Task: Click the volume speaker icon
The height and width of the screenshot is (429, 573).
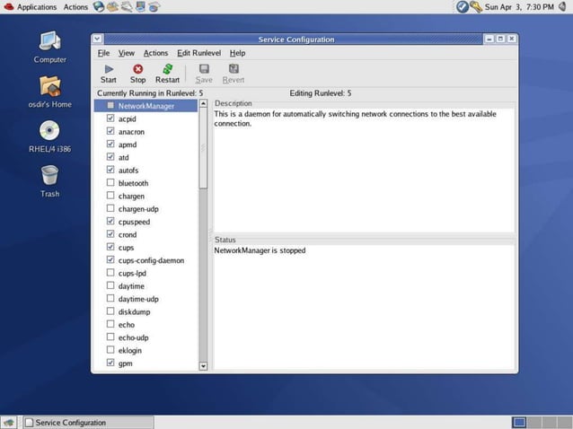Action: click(x=563, y=6)
